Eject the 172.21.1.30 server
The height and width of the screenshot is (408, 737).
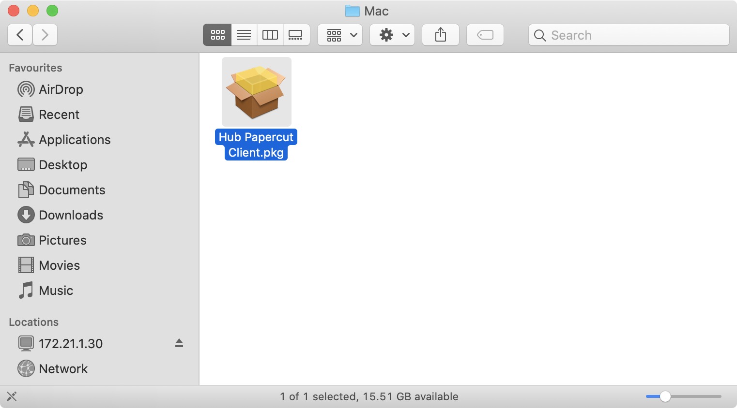[179, 343]
